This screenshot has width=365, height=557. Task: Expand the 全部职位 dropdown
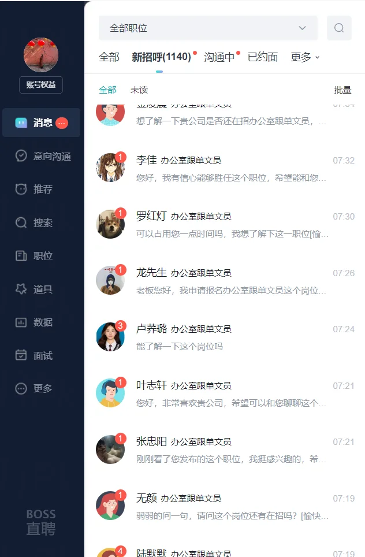pyautogui.click(x=208, y=28)
